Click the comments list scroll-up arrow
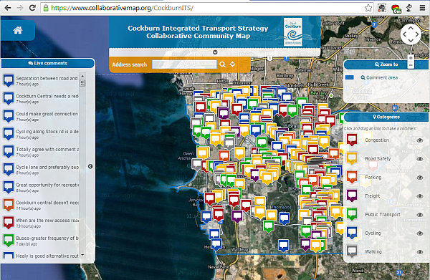430x280 pixels. (x=82, y=76)
